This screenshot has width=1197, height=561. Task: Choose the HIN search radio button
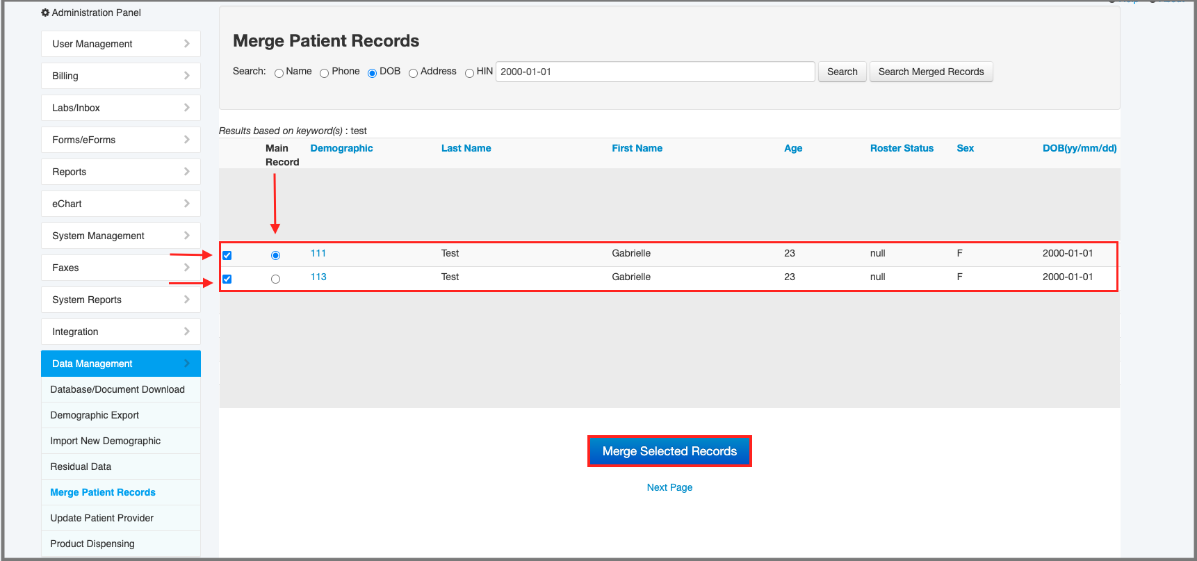pos(469,73)
